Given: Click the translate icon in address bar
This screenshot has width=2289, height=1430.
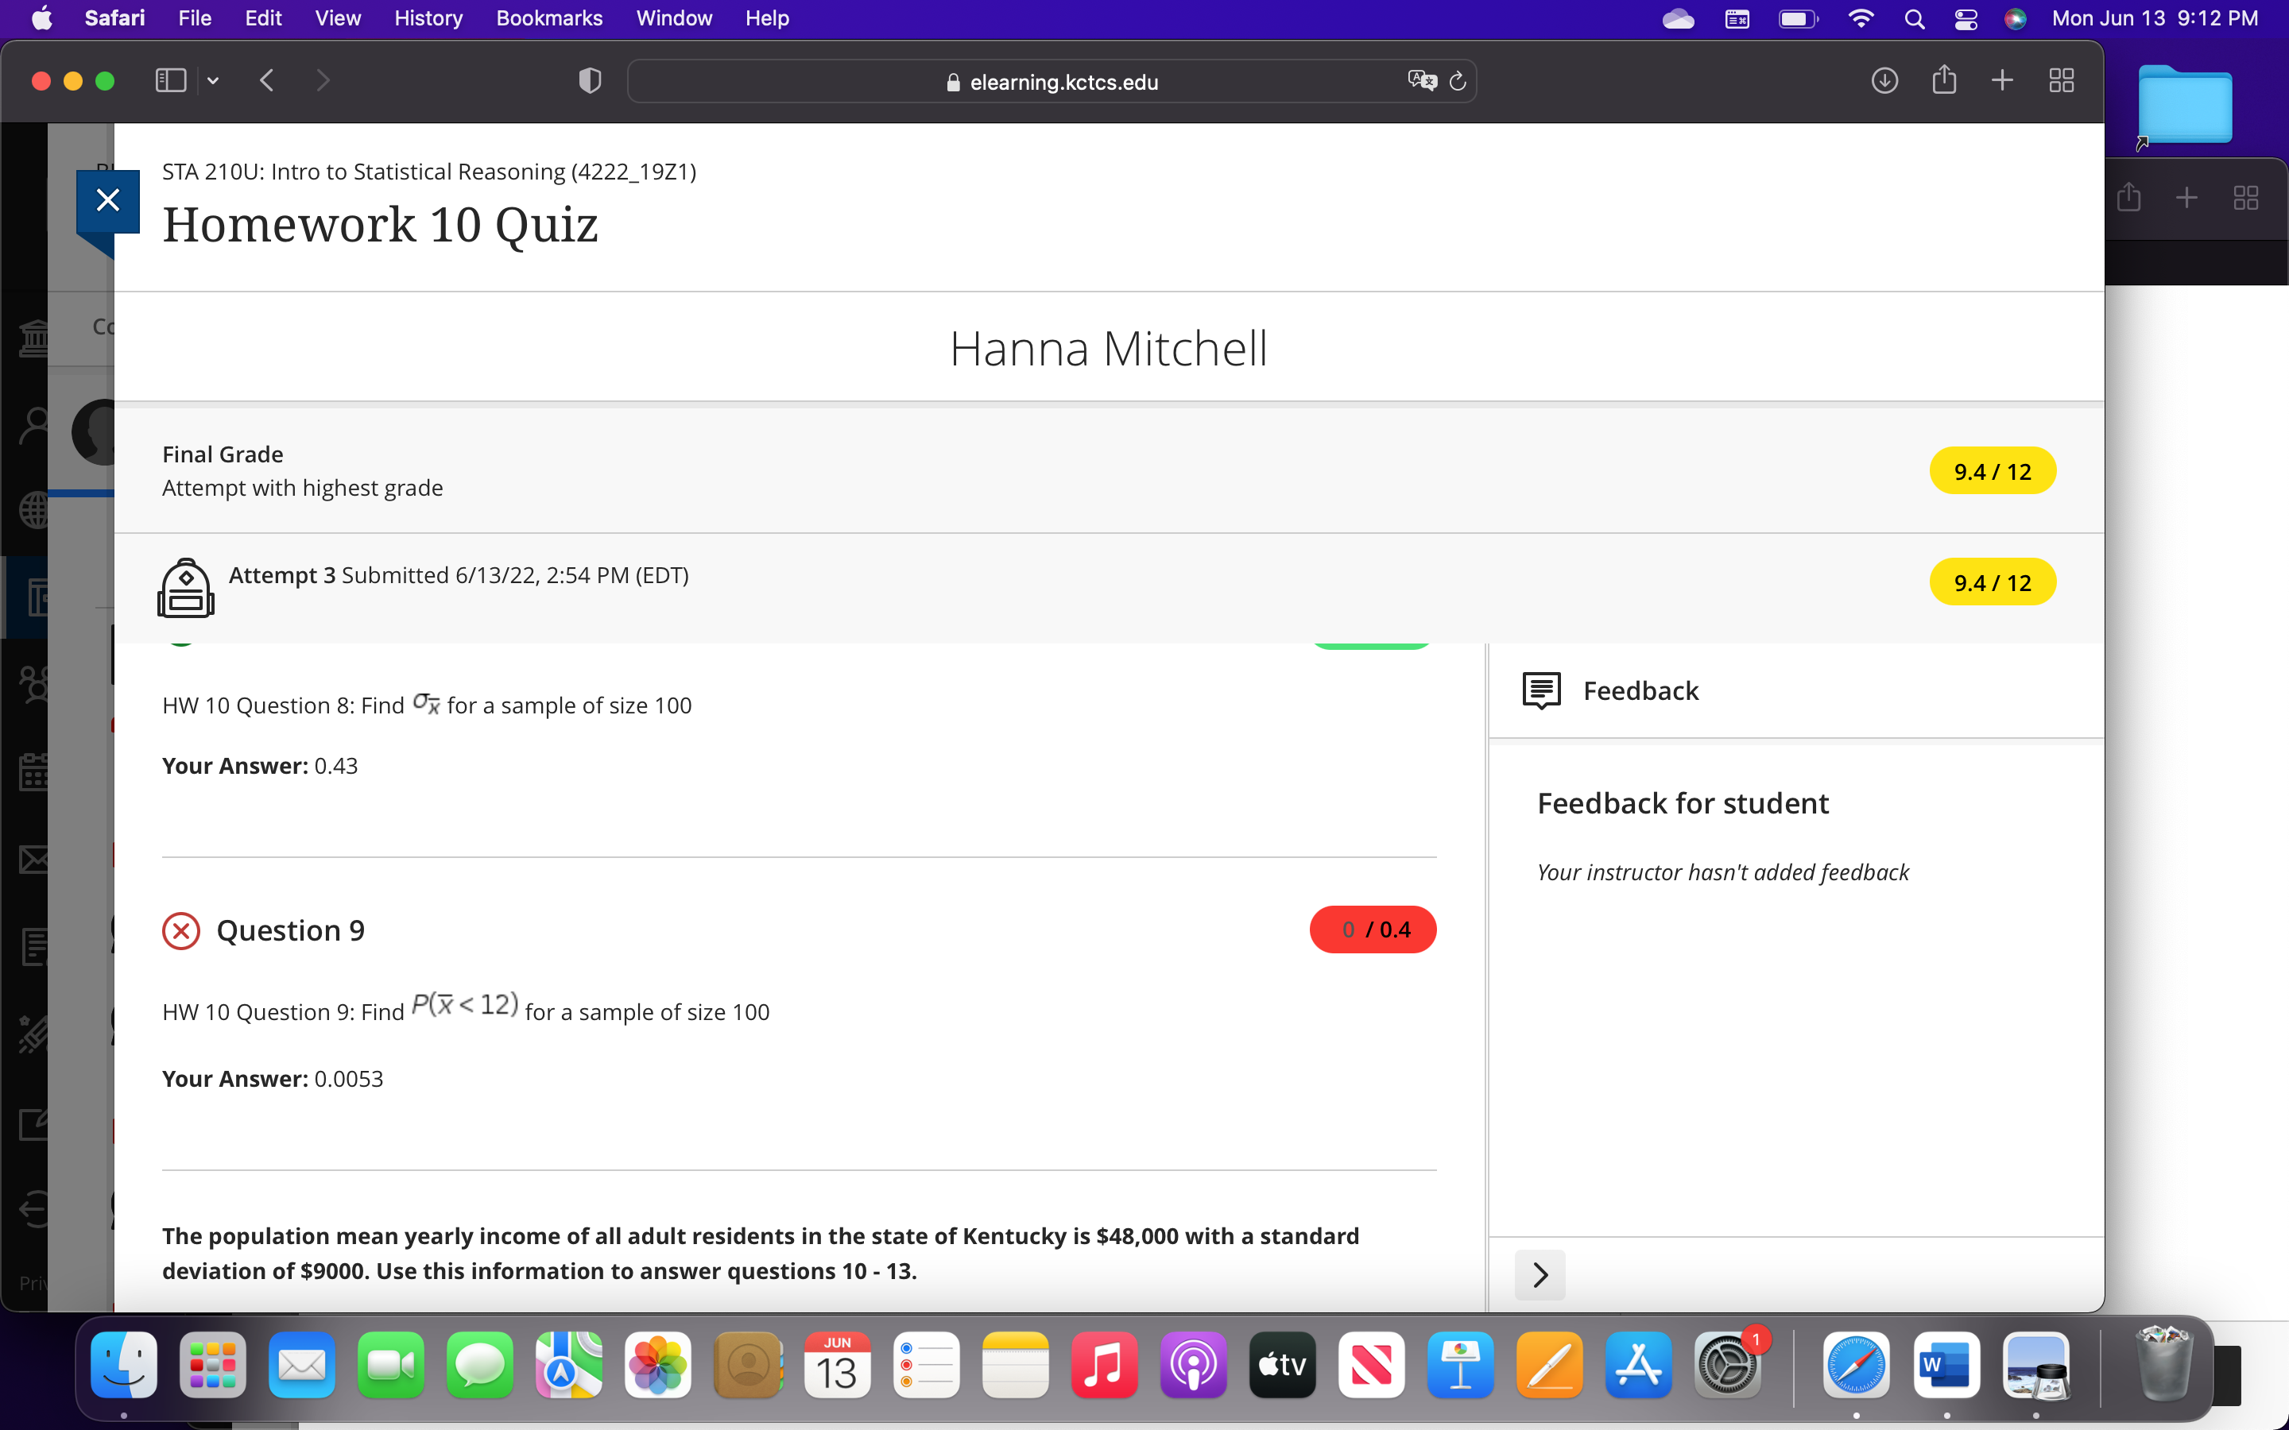Looking at the screenshot, I should tap(1421, 81).
